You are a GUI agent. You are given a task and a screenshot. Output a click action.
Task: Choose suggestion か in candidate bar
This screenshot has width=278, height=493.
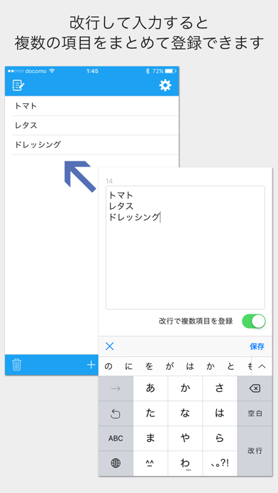click(x=211, y=366)
